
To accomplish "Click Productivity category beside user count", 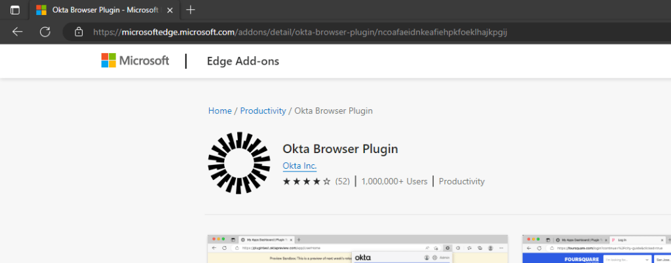I will 461,181.
